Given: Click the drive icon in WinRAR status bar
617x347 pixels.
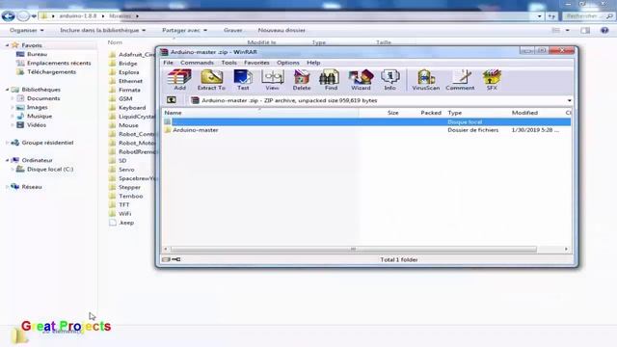Looking at the screenshot, I should coord(166,259).
